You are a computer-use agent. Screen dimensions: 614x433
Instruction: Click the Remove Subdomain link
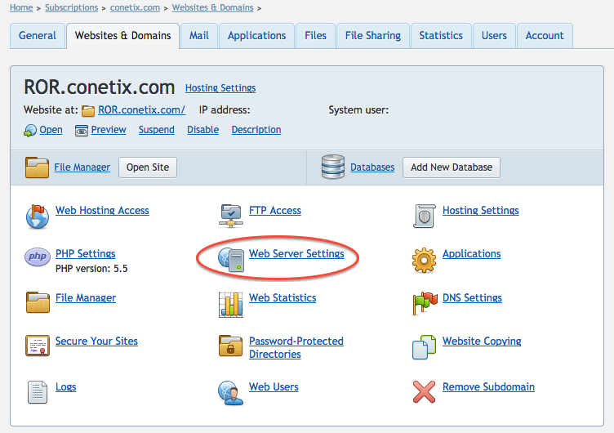(488, 386)
